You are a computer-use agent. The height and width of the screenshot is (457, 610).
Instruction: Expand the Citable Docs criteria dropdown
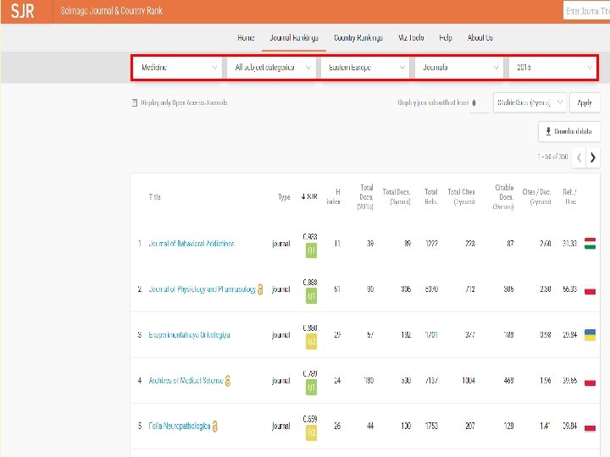(530, 102)
